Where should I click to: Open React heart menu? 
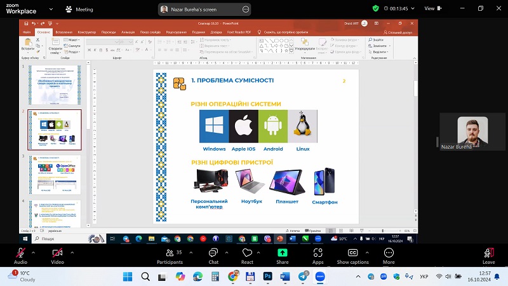247,256
